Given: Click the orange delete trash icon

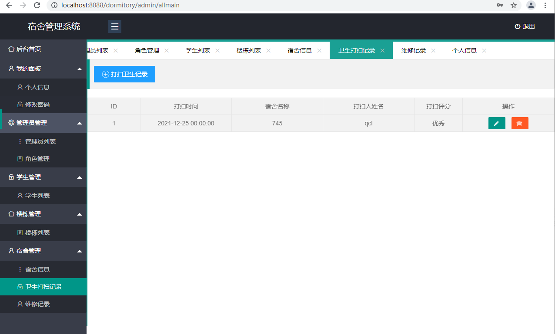Looking at the screenshot, I should point(519,123).
